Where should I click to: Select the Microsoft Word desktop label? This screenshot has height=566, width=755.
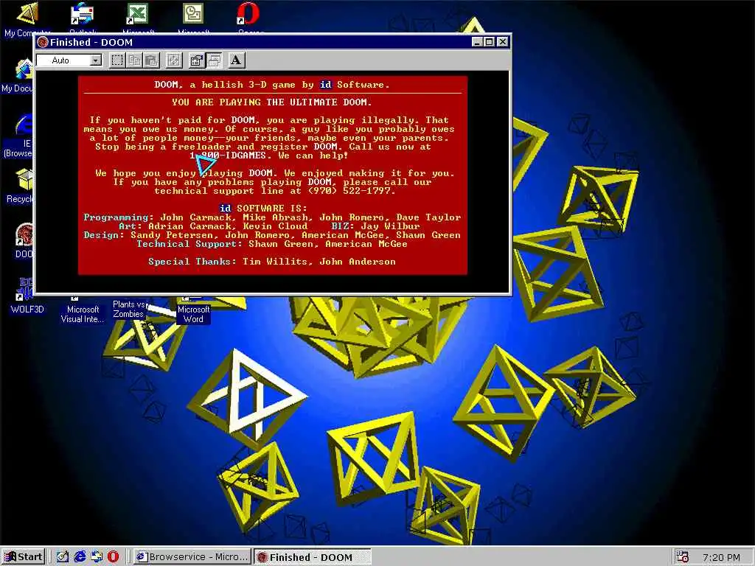[x=193, y=314]
